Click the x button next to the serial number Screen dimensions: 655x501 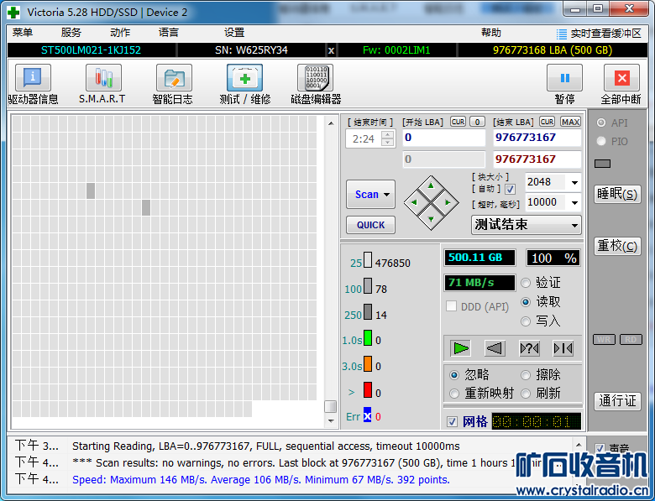[x=331, y=50]
